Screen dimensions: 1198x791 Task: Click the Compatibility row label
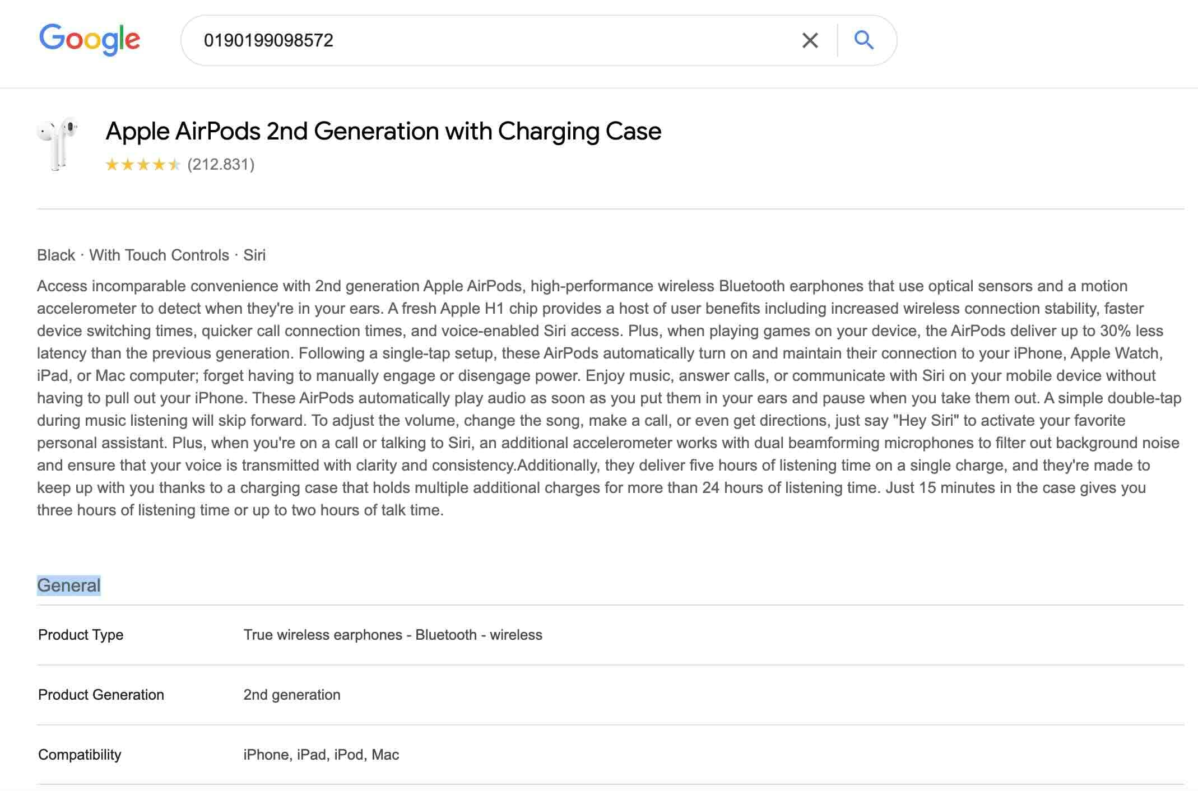[80, 755]
